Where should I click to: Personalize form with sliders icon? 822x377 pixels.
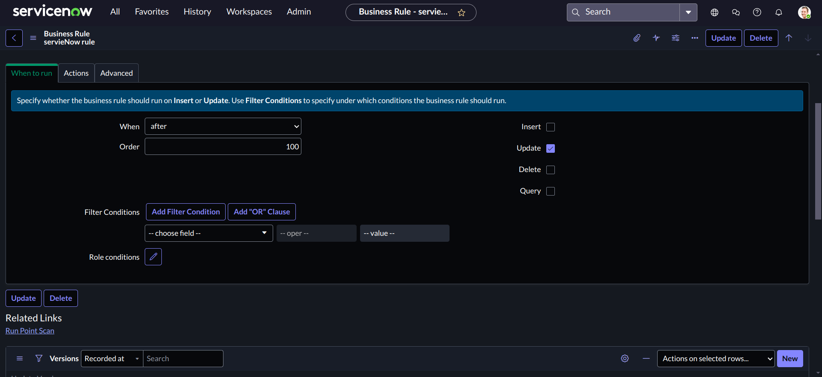coord(676,38)
